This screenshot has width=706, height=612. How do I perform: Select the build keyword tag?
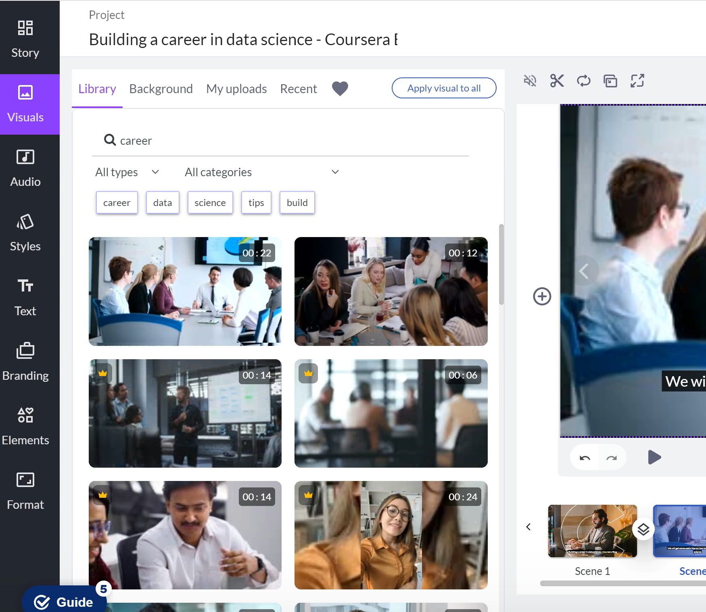pyautogui.click(x=297, y=202)
